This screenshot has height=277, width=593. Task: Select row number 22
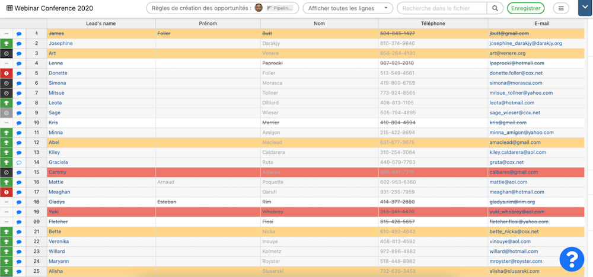click(36, 241)
